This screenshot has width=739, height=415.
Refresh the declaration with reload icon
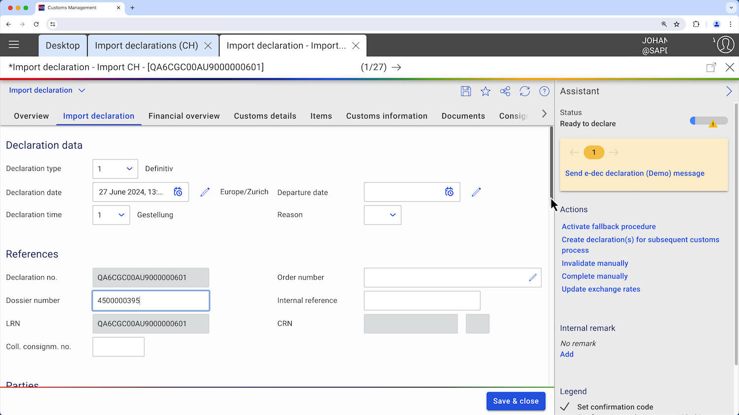(x=525, y=91)
